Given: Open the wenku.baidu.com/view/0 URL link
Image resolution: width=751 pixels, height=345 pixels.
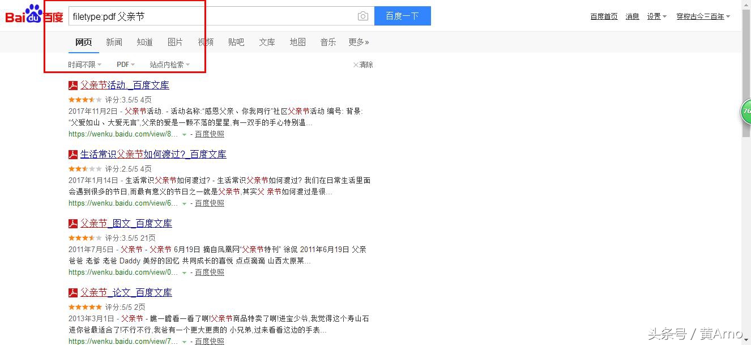Looking at the screenshot, I should point(123,272).
